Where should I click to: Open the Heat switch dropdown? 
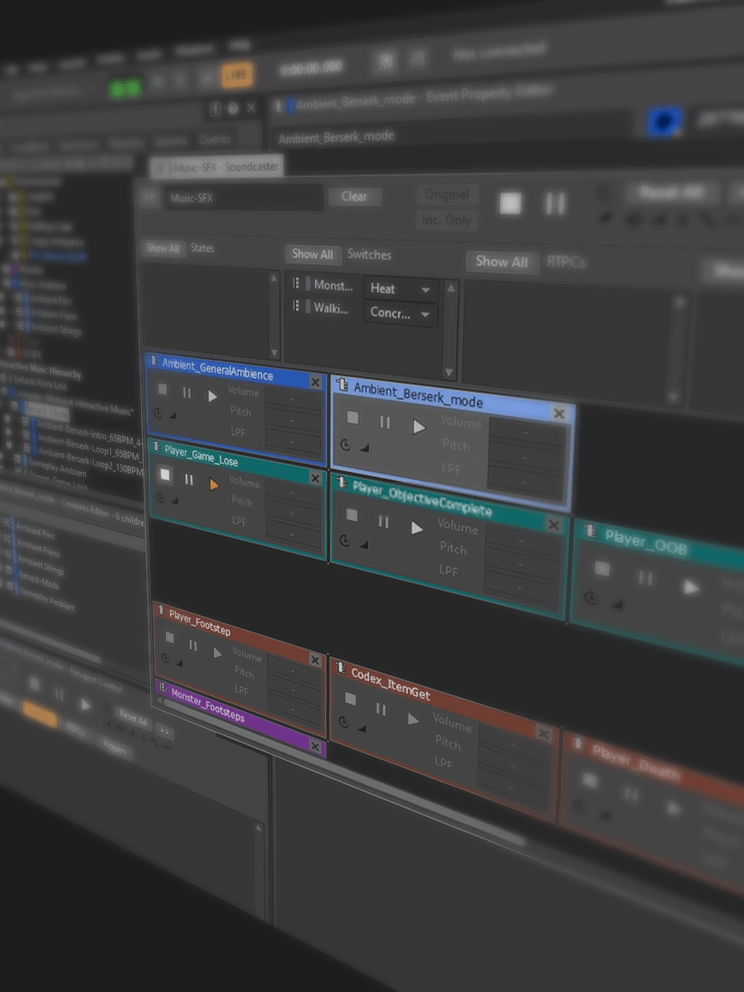point(424,289)
